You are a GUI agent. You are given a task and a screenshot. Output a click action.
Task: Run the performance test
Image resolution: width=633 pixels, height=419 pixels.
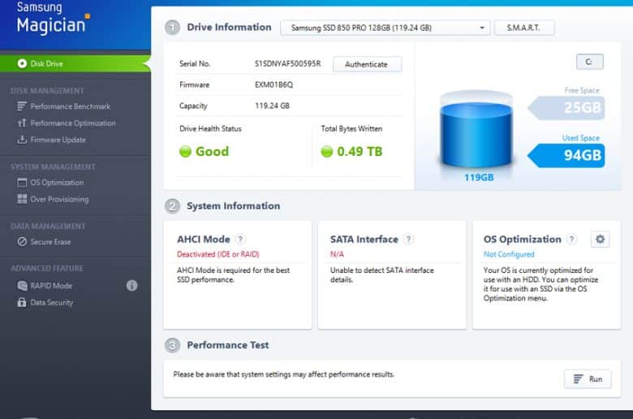(588, 379)
